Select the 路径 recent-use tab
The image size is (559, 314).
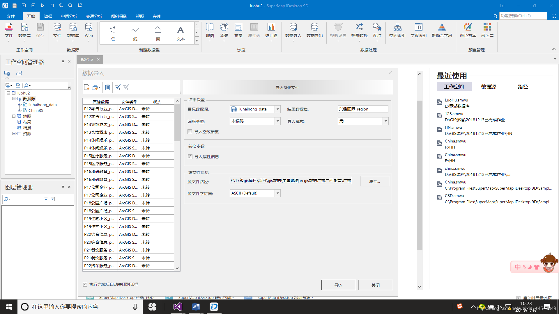coord(523,87)
